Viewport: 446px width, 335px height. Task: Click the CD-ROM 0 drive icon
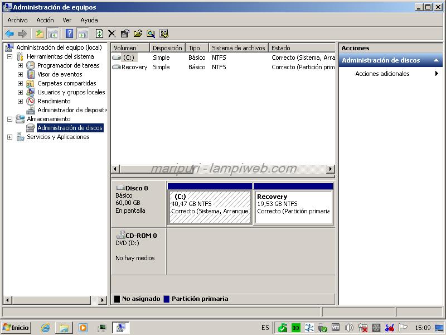[x=120, y=234]
